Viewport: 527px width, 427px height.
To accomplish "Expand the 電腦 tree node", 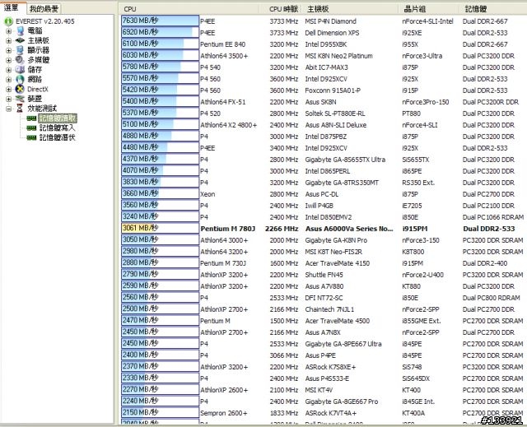I will tap(8, 31).
